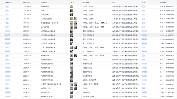Tick the checkbox of the 2025-01-11 row

point(2,35)
